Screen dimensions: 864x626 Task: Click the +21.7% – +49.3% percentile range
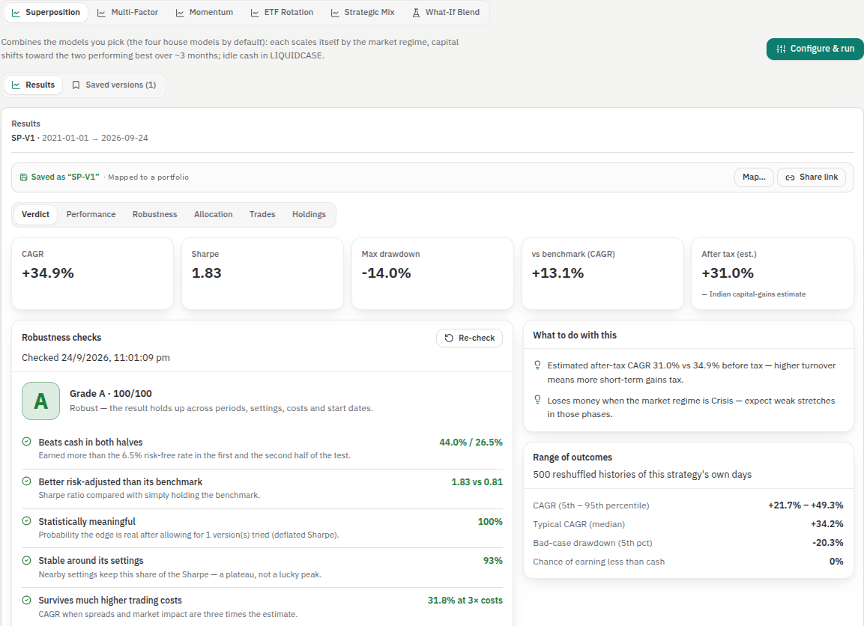click(806, 505)
